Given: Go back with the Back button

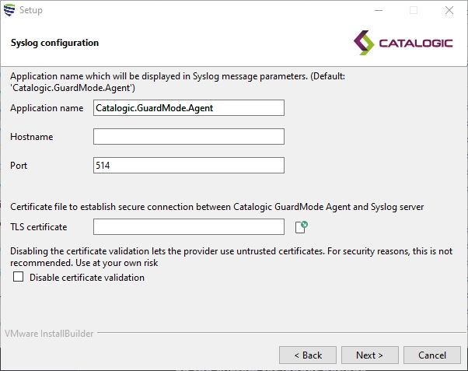Looking at the screenshot, I should (308, 355).
